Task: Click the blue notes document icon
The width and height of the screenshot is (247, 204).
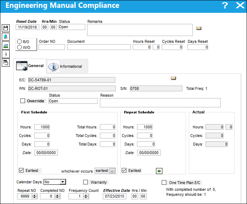Action: pyautogui.click(x=6, y=37)
